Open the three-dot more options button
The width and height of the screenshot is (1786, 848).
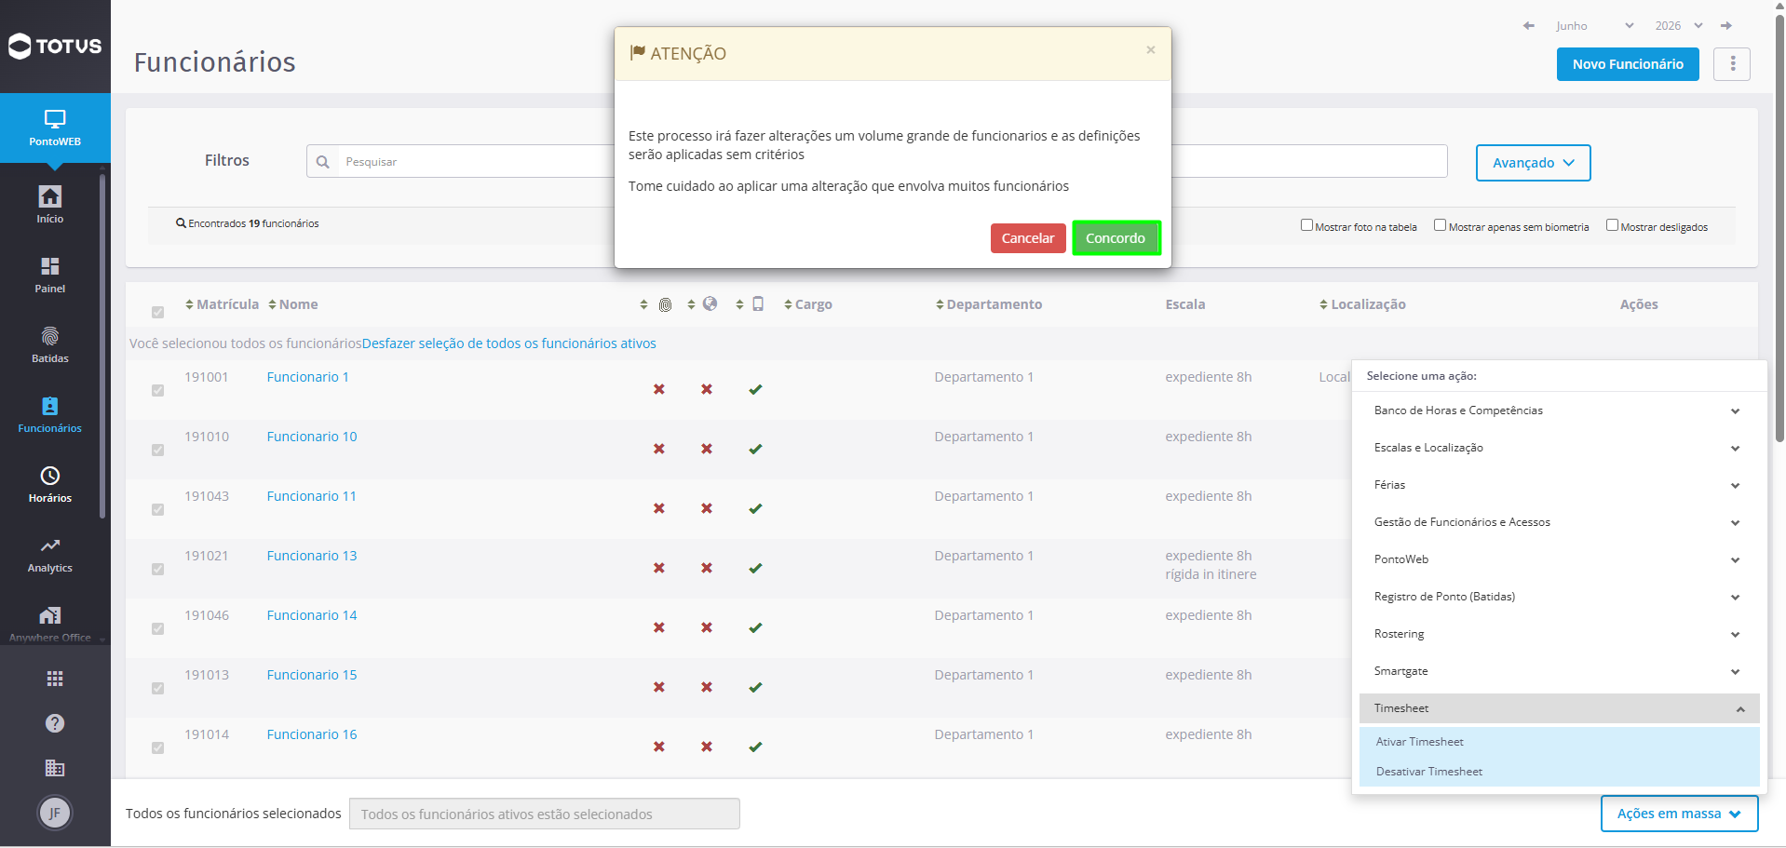pos(1732,64)
